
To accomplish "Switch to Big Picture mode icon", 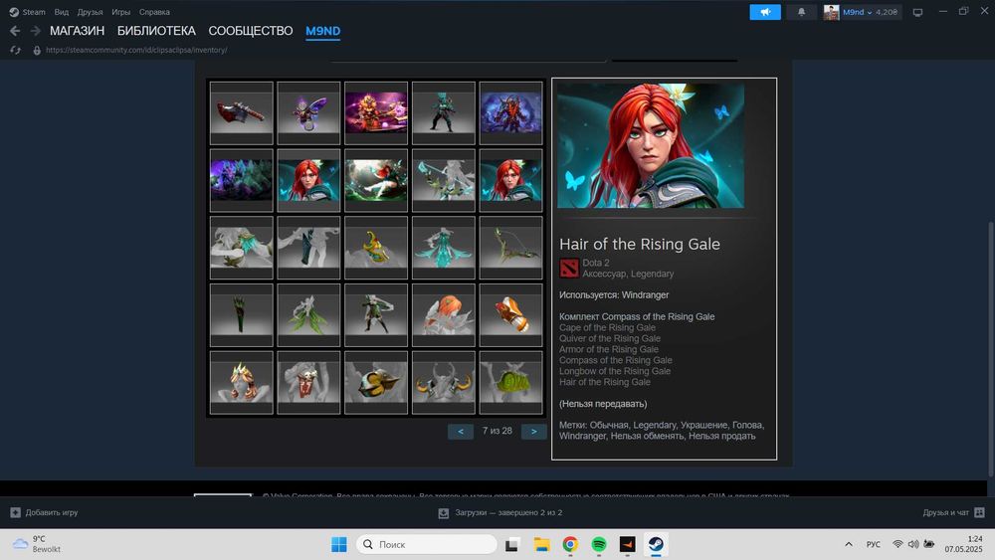I will [x=917, y=11].
